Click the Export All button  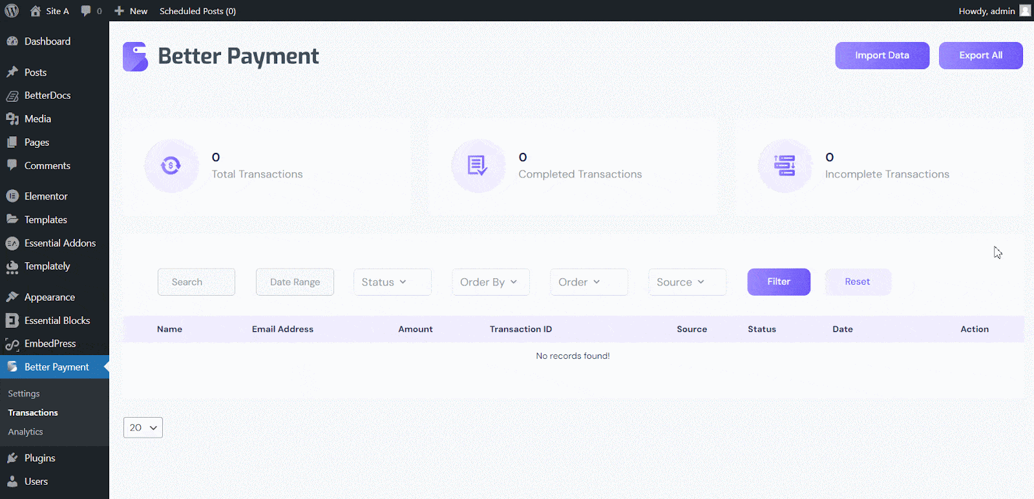pos(980,56)
